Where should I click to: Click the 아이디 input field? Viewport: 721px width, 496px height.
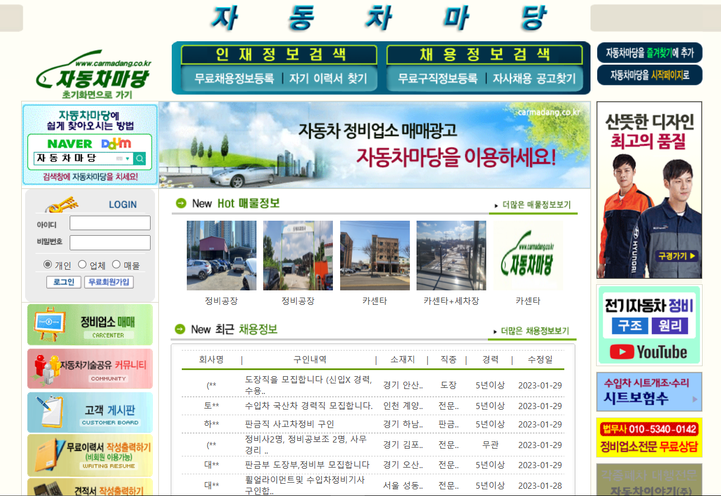pos(110,223)
